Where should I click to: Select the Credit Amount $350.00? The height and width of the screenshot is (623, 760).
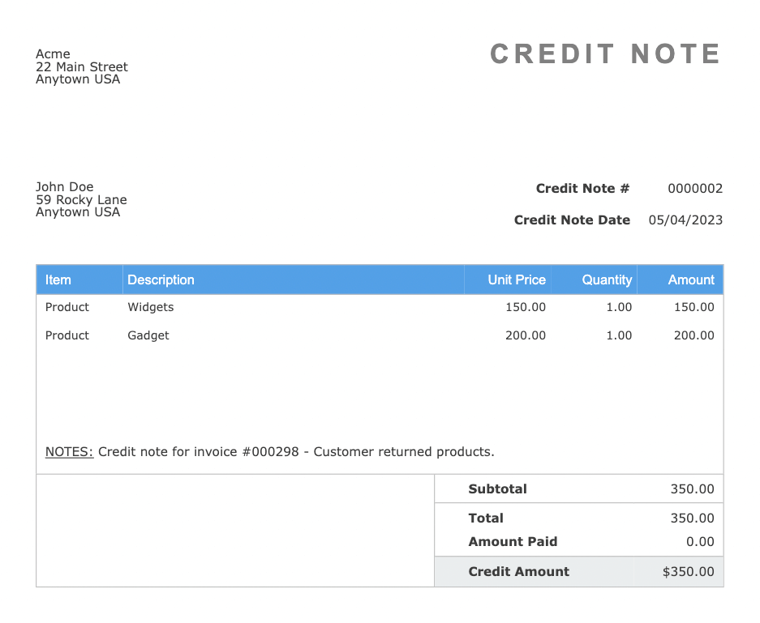689,572
